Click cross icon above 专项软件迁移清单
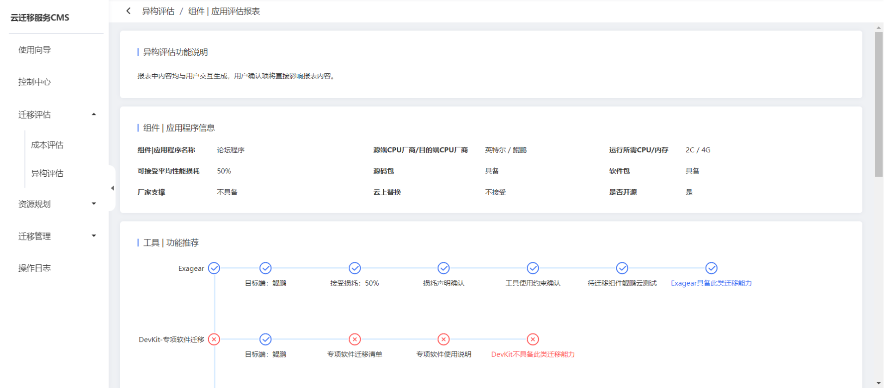The width and height of the screenshot is (884, 388). (x=355, y=340)
